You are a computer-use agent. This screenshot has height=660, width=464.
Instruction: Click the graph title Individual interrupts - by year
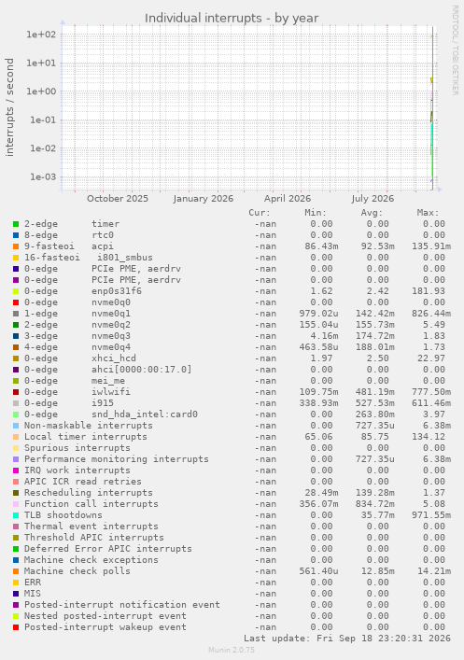(x=232, y=18)
